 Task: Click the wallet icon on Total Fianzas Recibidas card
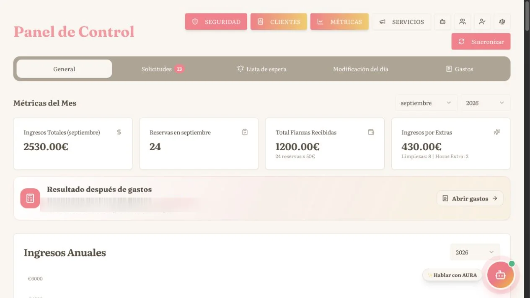(x=371, y=132)
